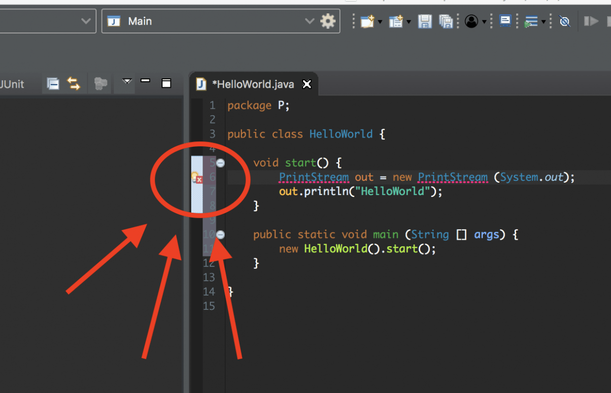Collapse the start() method fold at line 5
611x393 pixels.
220,163
